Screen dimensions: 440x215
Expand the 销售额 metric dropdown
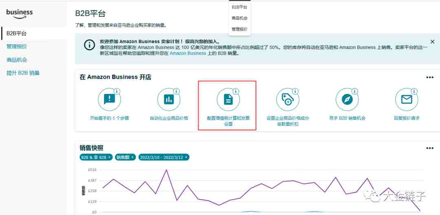(125, 157)
